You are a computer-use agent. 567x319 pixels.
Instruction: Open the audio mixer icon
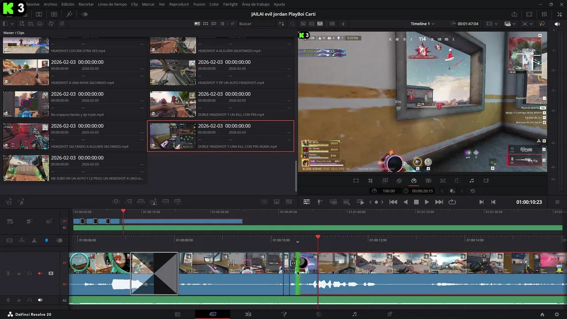(544, 14)
